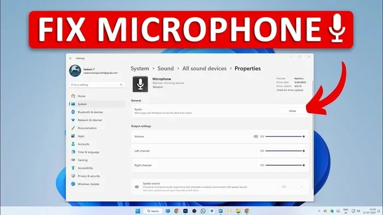Viewport: 383px width, 215px height.
Task: Click the Spatial sound waveform icon
Action: 137,187
